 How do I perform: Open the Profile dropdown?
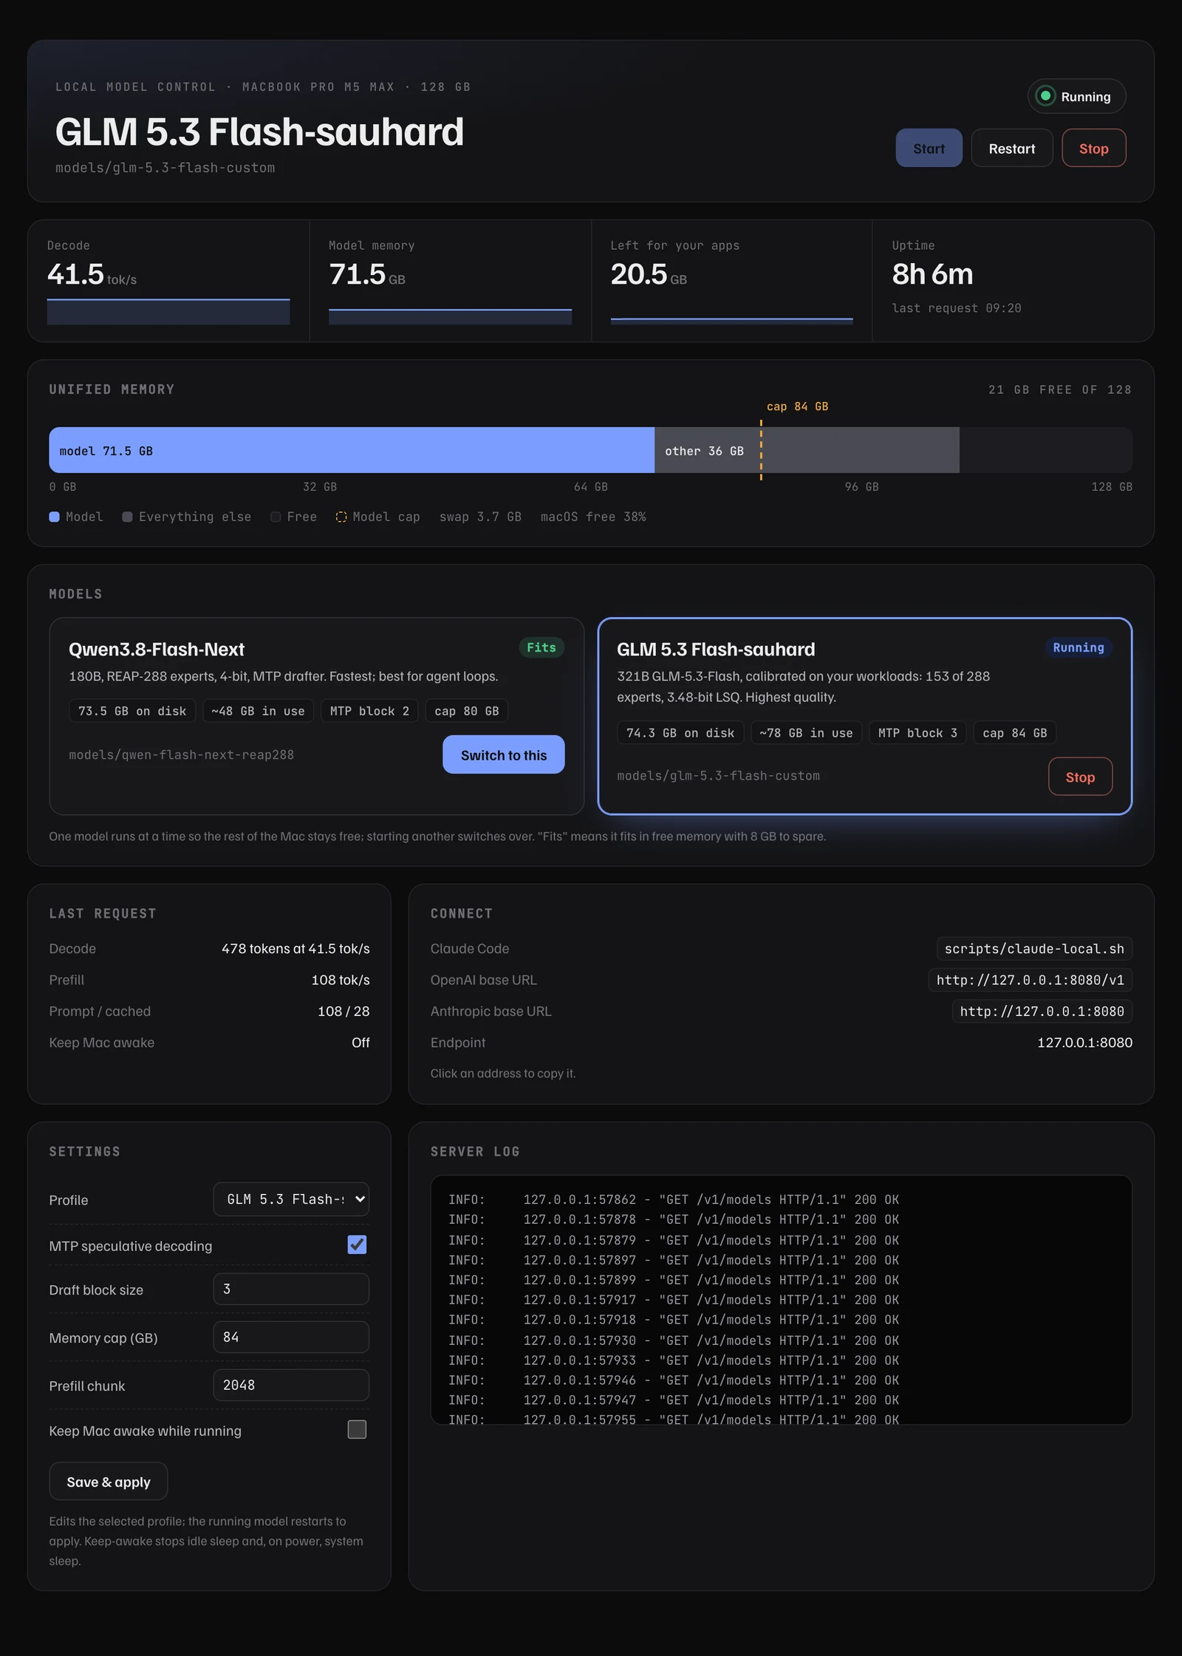(x=291, y=1199)
